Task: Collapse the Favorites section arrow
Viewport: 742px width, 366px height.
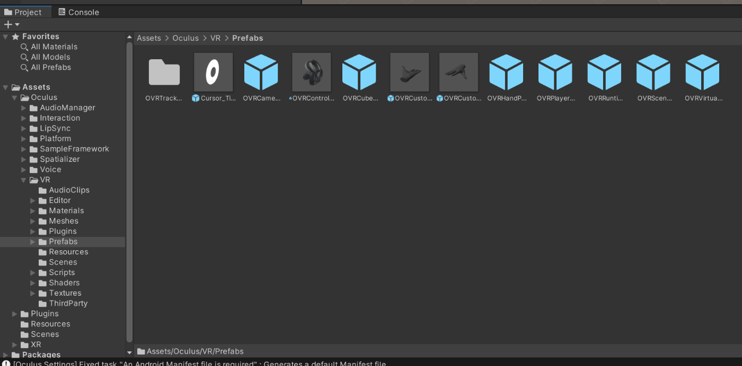Action: pos(5,36)
